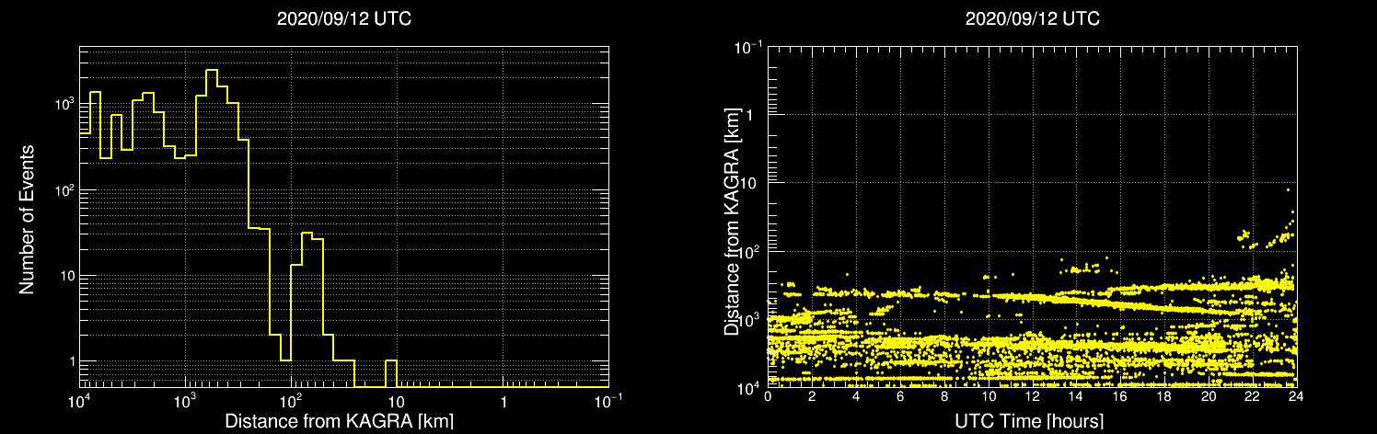Click the hour 16 tick on UTC Time axis

[1120, 399]
